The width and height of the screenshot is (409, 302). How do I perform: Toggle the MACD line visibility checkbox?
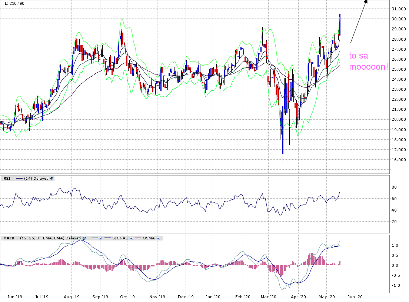100,238
